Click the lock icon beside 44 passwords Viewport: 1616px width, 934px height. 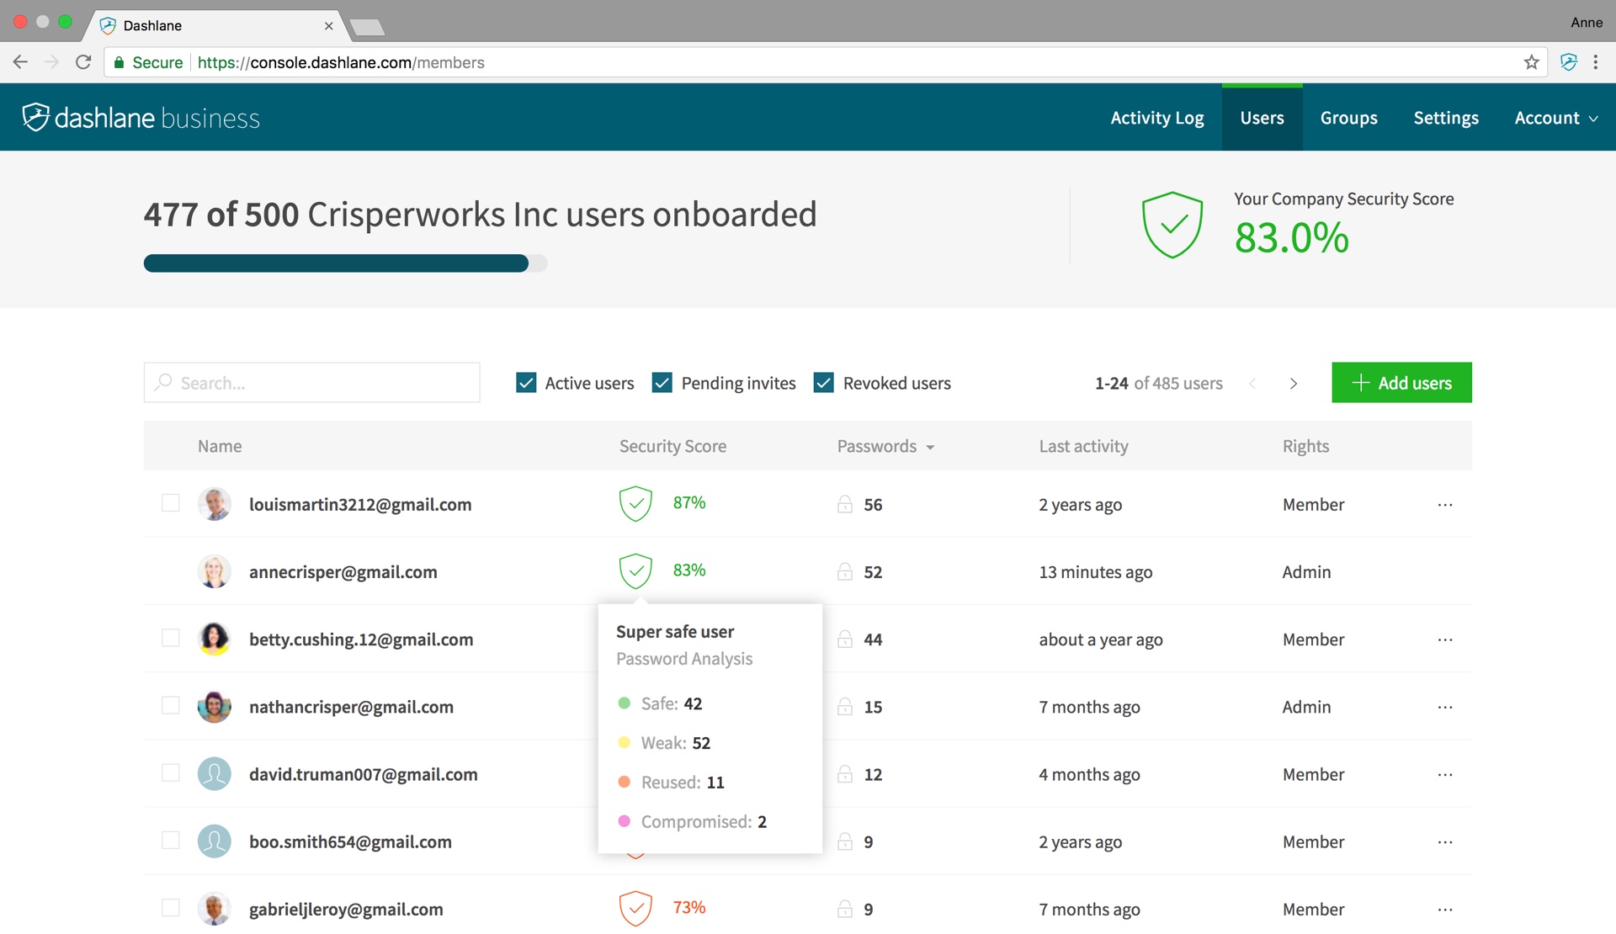(x=845, y=639)
